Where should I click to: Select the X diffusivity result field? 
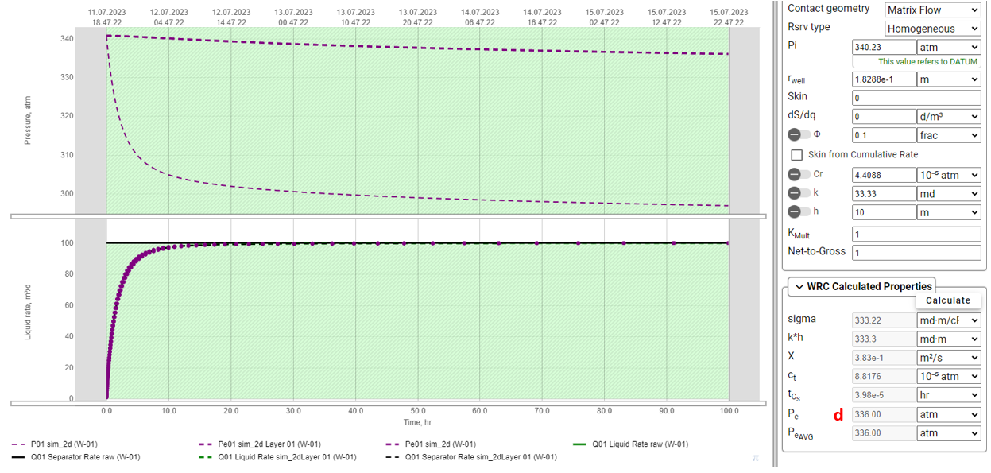[x=885, y=358]
